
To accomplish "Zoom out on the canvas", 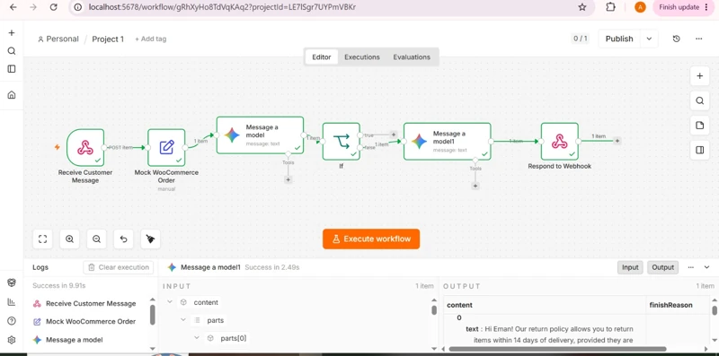I will 96,239.
